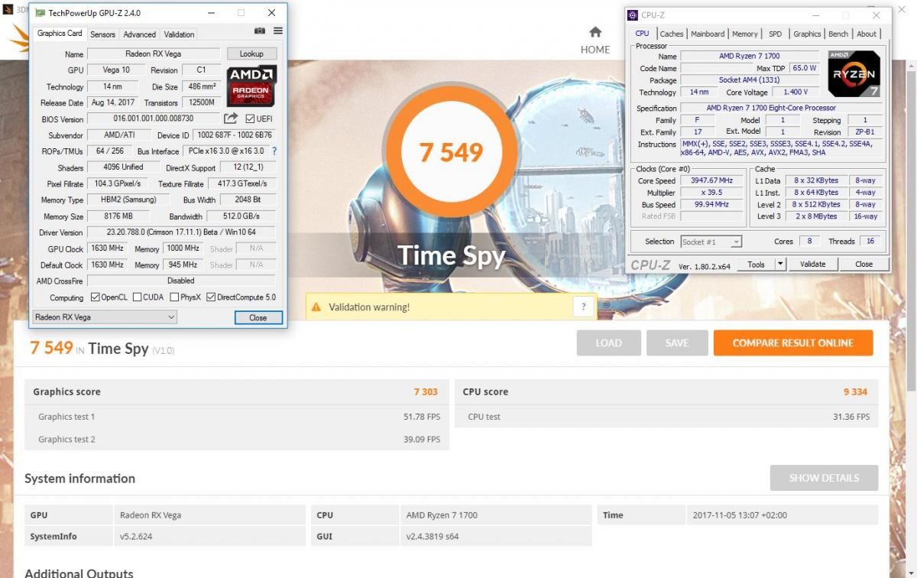Click Graphics test 2 39.09 FPS row
The width and height of the screenshot is (917, 578).
point(237,440)
